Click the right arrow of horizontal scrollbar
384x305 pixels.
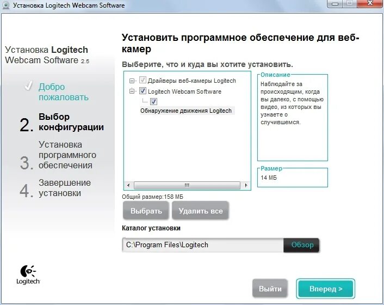[246, 185]
